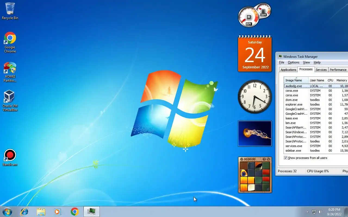Click the puzzle gadget help question-mark icon
This screenshot has height=217, width=348.
pyautogui.click(x=264, y=159)
